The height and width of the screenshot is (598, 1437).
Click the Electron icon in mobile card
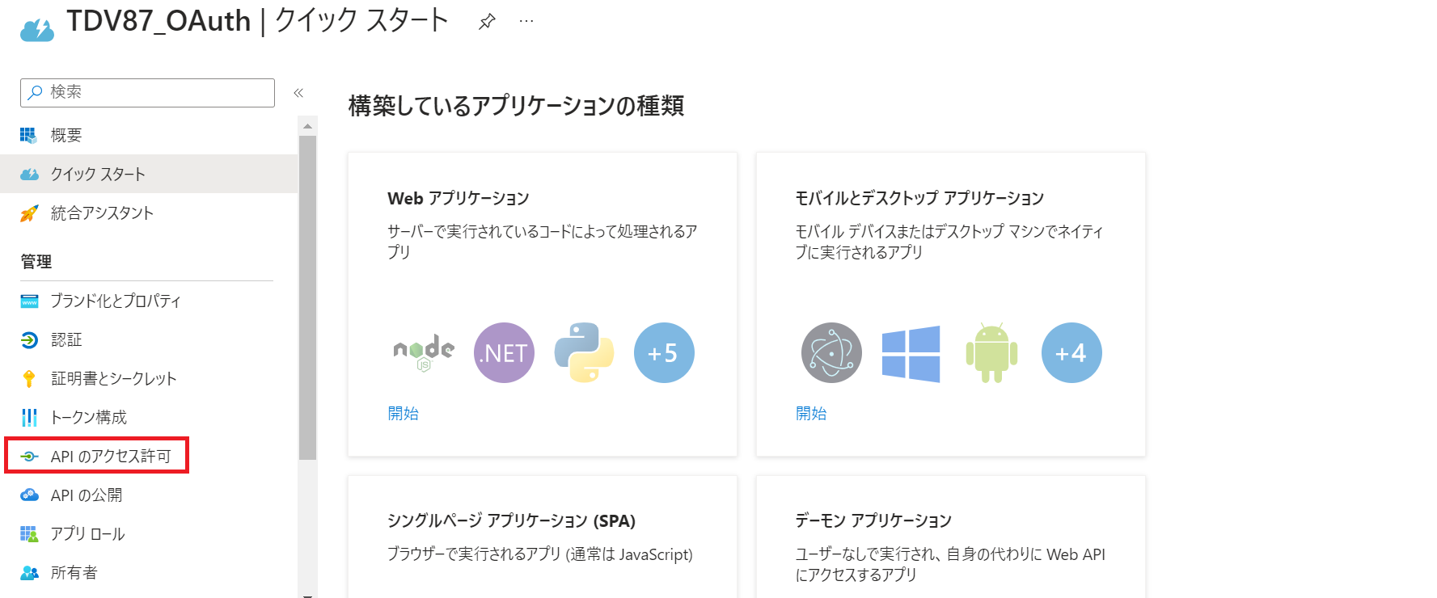831,352
